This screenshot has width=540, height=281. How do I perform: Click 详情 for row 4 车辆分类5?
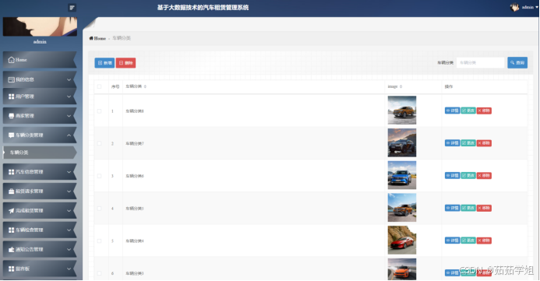[452, 208]
